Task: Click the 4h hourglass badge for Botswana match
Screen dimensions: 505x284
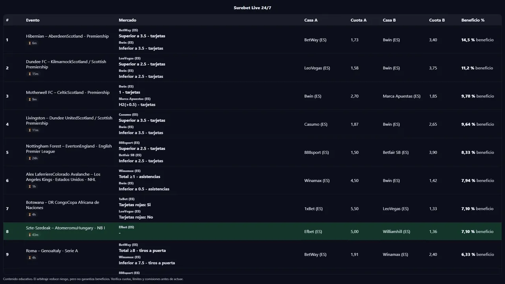Action: 32,215
